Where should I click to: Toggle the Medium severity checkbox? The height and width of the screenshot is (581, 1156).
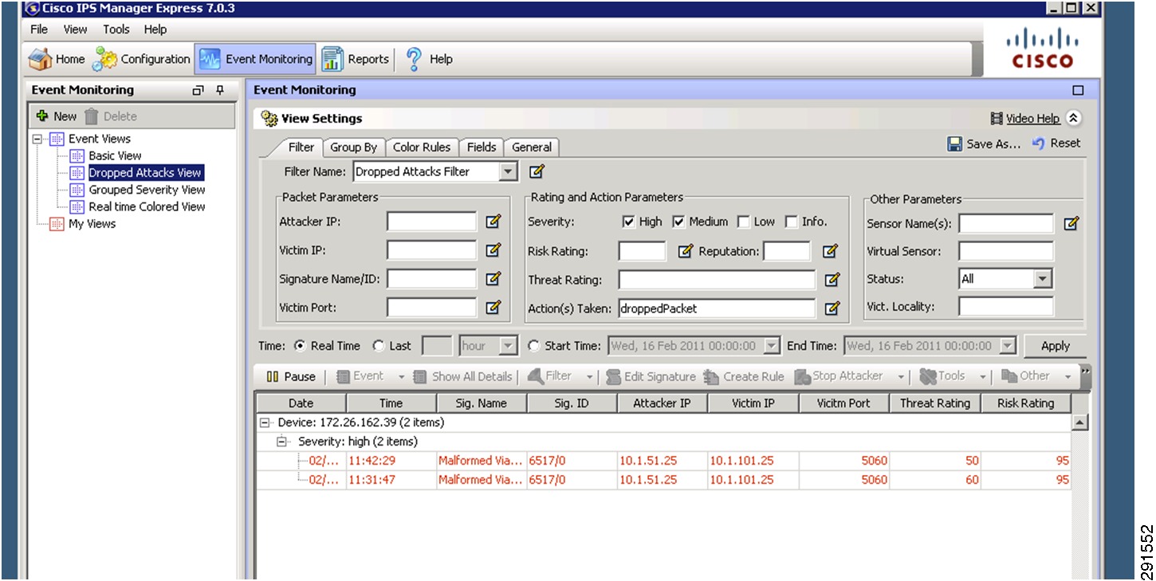(x=679, y=222)
